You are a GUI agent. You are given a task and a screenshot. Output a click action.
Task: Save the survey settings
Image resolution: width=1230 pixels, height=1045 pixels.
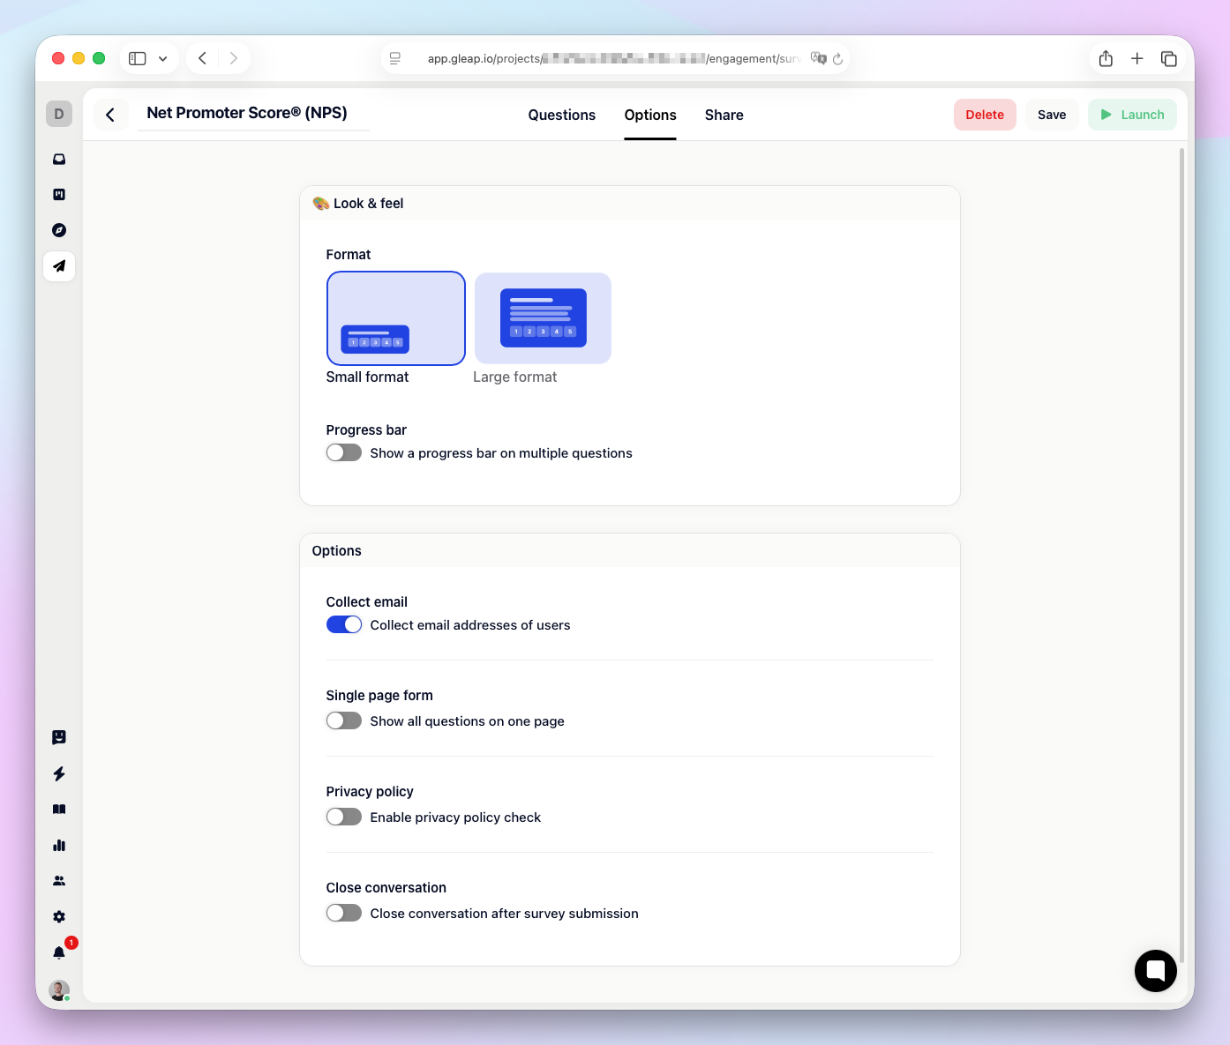pos(1052,115)
